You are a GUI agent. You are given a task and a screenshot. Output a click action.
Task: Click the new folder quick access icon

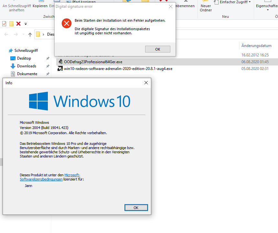pyautogui.click(x=12, y=24)
